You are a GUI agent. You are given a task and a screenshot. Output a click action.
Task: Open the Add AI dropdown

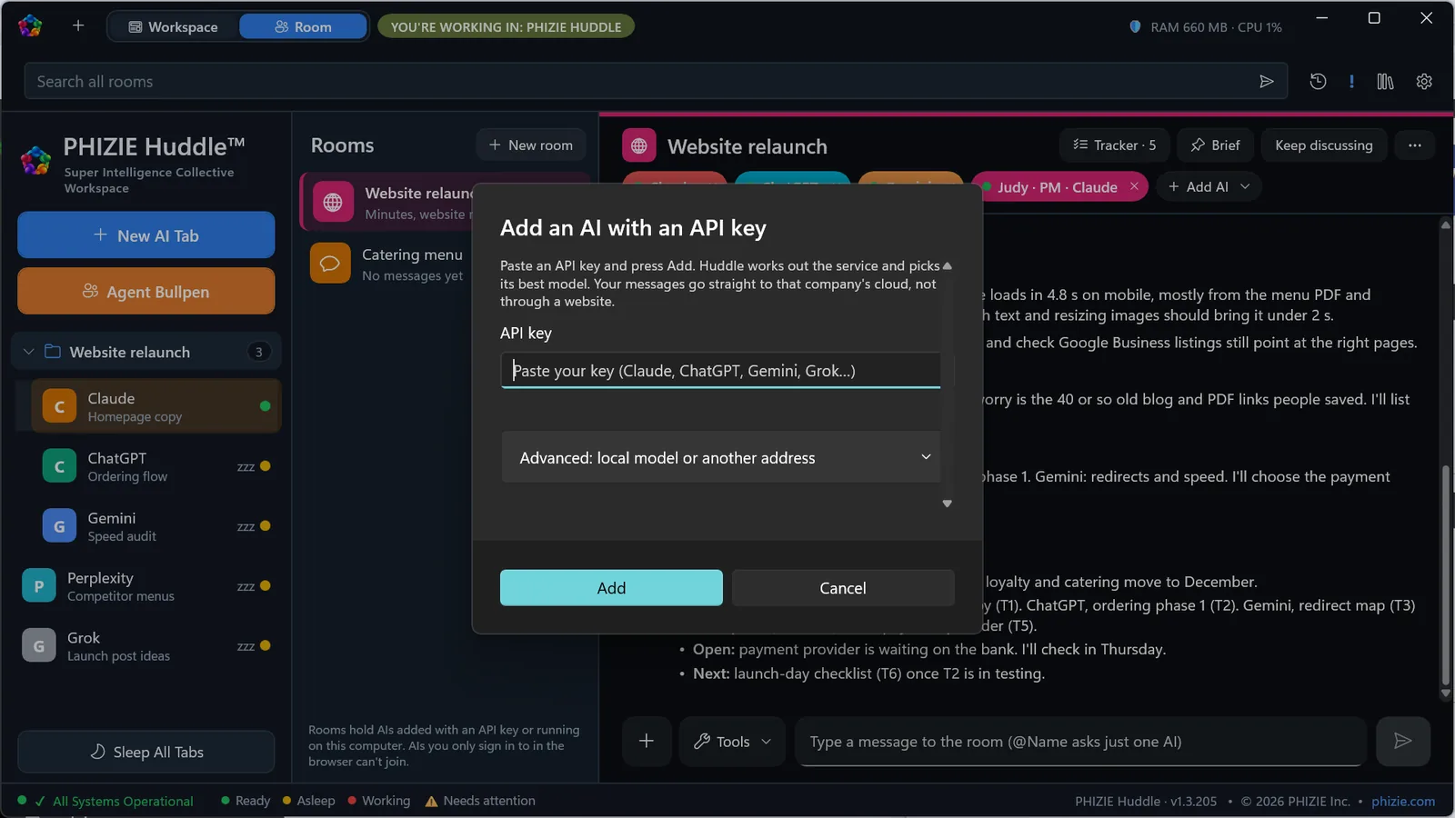1209,186
